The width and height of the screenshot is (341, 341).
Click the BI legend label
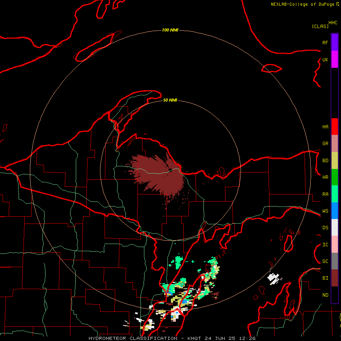(x=325, y=278)
